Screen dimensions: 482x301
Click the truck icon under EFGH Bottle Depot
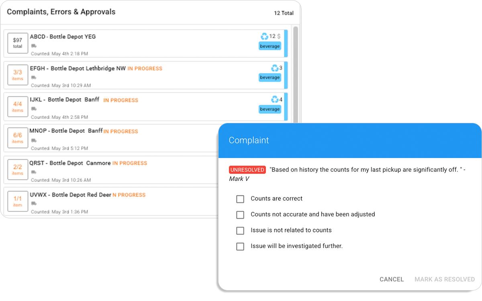34,77
